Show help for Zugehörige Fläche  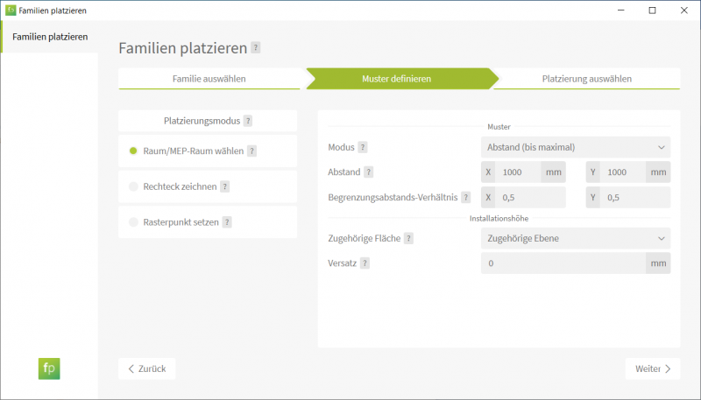409,238
